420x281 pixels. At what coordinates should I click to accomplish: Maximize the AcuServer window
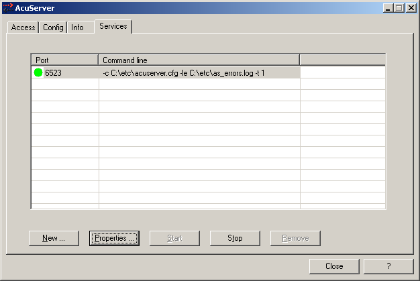coord(399,8)
